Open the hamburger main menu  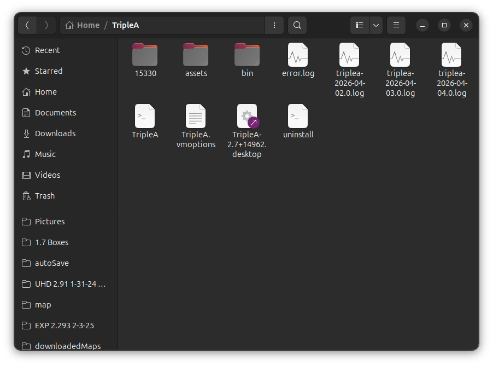(396, 25)
